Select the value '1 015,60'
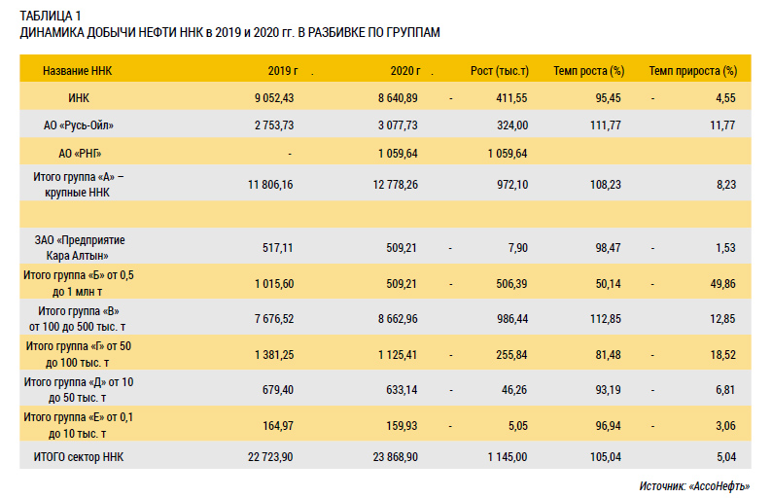This screenshot has width=772, height=498. click(x=274, y=284)
